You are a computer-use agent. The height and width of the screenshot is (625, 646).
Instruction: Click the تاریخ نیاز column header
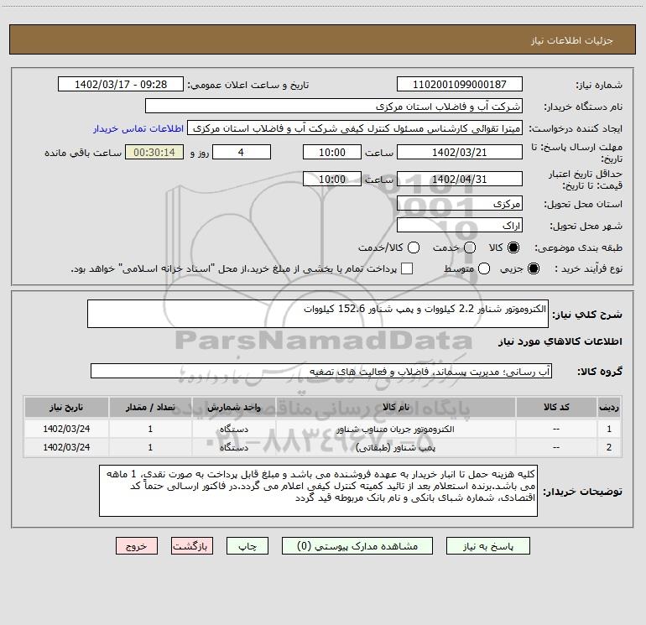coord(66,407)
